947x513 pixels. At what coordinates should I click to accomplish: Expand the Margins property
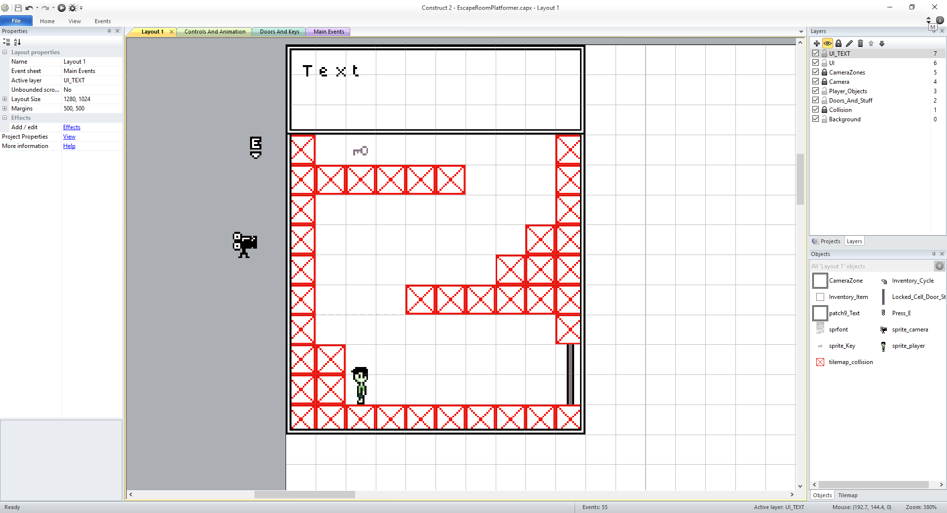(x=5, y=109)
